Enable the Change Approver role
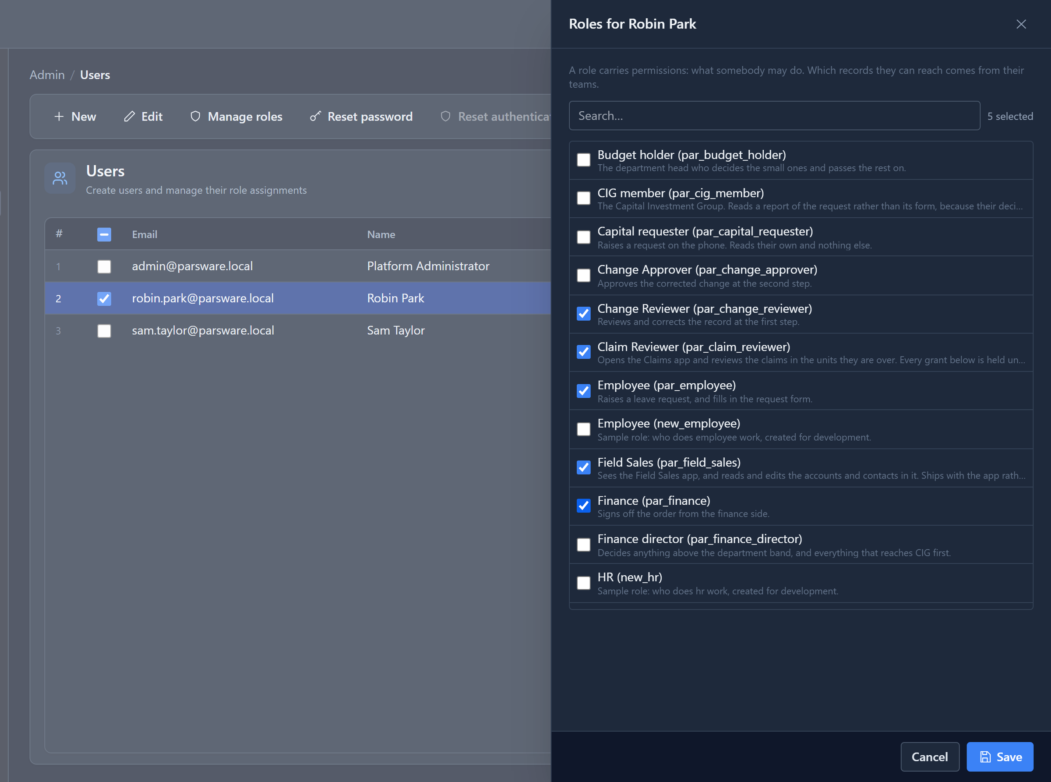The image size is (1051, 782). [x=583, y=276]
